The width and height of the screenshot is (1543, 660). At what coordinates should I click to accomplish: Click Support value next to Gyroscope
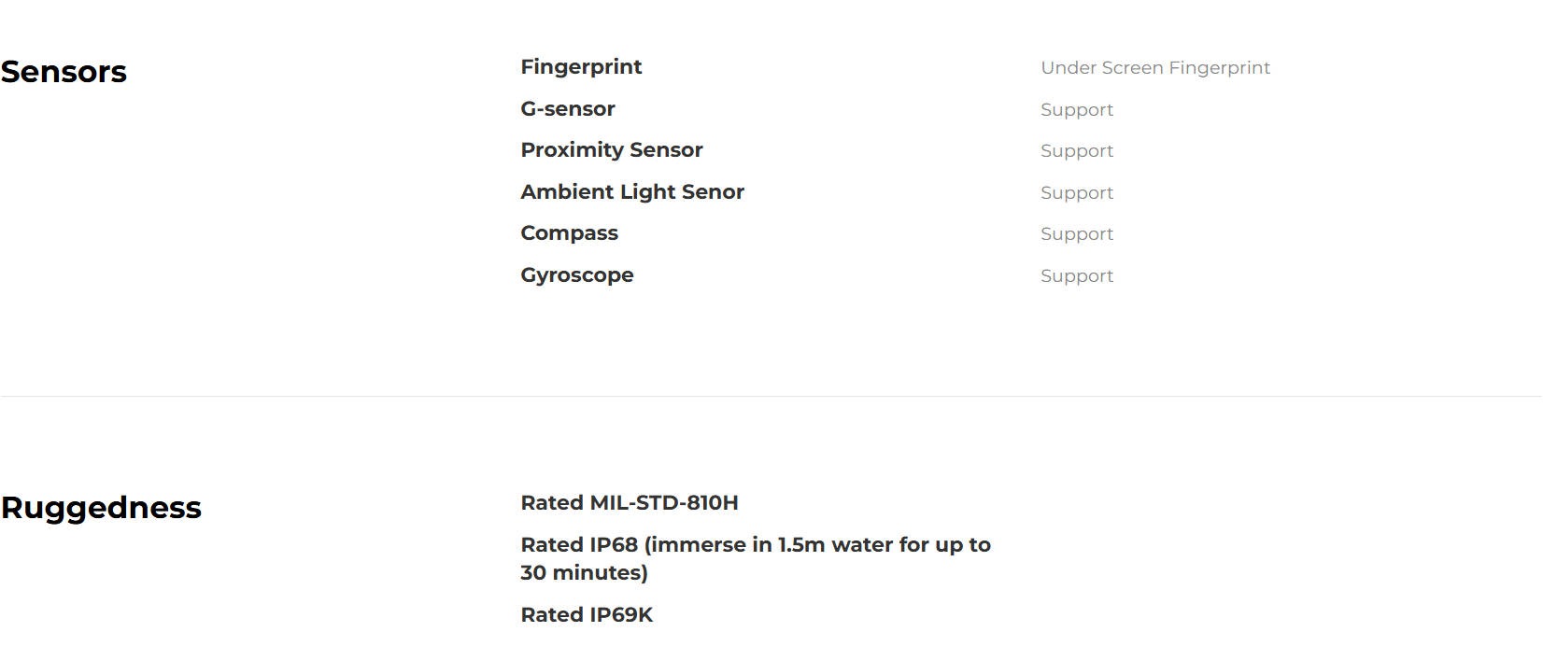coord(1077,276)
